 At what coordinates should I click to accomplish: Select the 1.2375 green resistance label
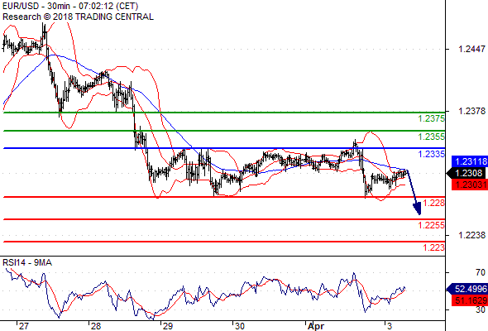[x=432, y=118]
